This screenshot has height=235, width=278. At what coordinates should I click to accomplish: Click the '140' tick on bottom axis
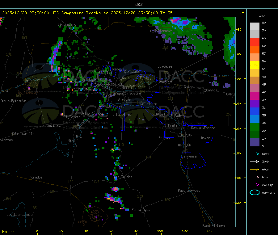pos(209,231)
